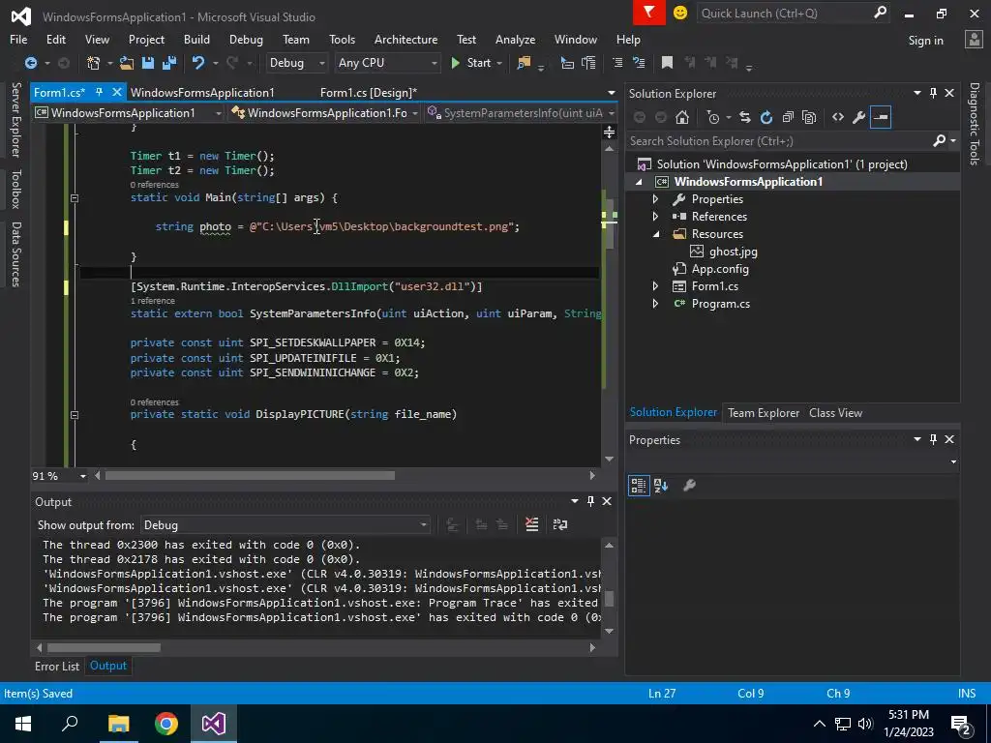The height and width of the screenshot is (743, 991).
Task: Click the Categorized view icon in Properties
Action: tap(639, 486)
